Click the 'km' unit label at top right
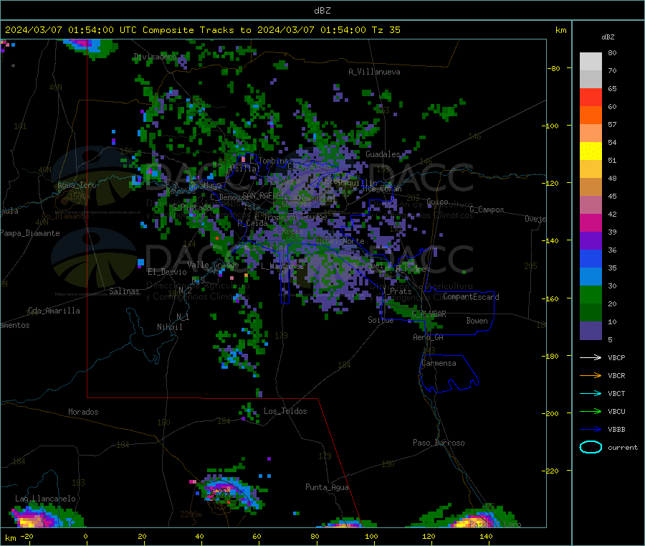This screenshot has width=645, height=546. pyautogui.click(x=560, y=30)
